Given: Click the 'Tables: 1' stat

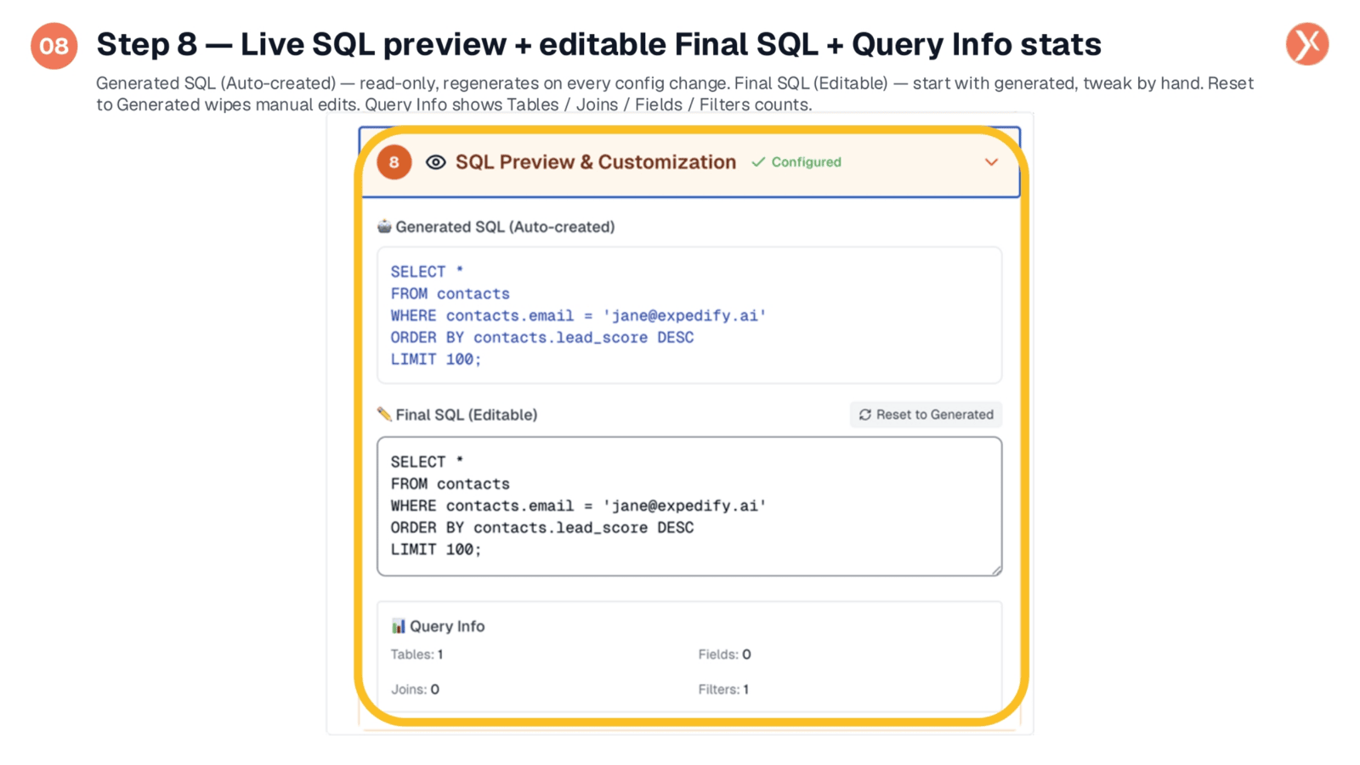Looking at the screenshot, I should pos(416,654).
